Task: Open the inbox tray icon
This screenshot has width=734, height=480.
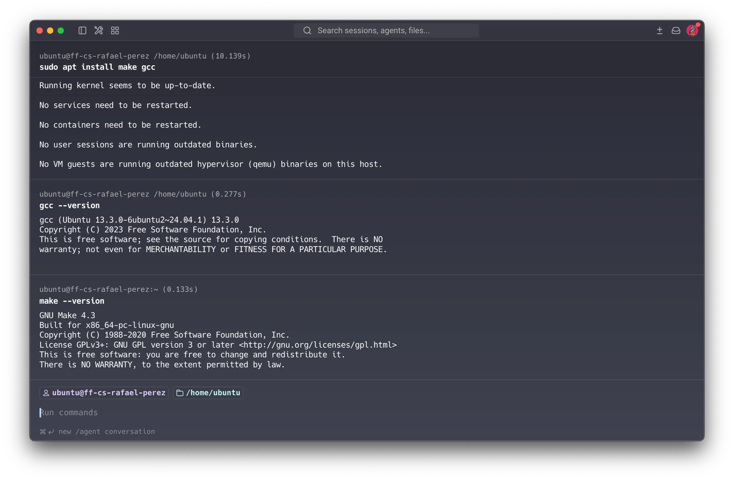Action: (x=676, y=30)
